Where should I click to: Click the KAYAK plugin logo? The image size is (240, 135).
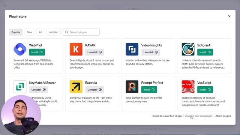point(76,49)
